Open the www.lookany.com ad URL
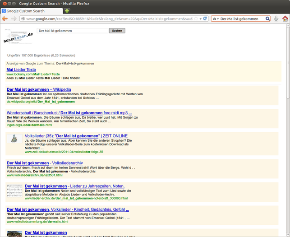This screenshot has height=237, width=290. click(33, 74)
